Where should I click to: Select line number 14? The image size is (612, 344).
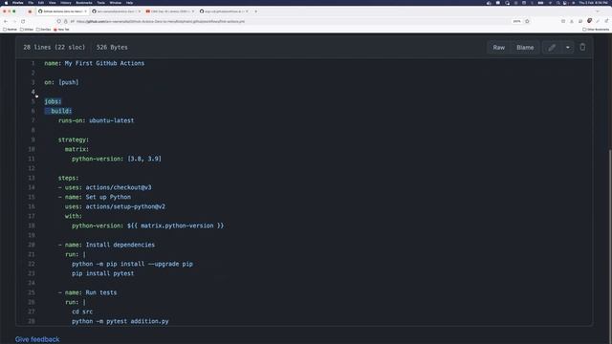(32, 187)
